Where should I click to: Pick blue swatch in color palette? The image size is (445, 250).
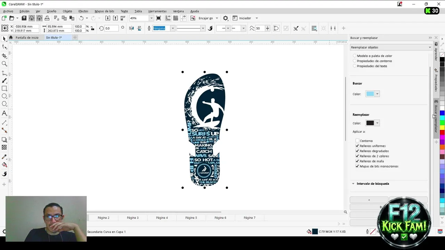pyautogui.click(x=442, y=113)
